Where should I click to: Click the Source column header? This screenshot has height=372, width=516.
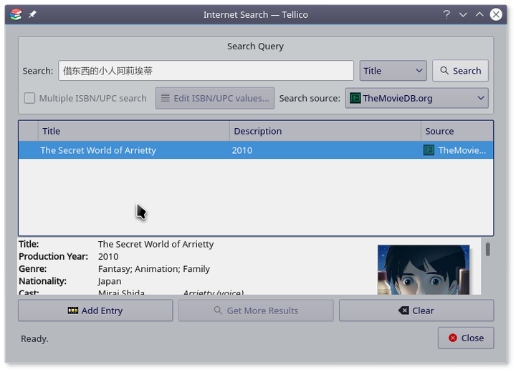(x=456, y=131)
